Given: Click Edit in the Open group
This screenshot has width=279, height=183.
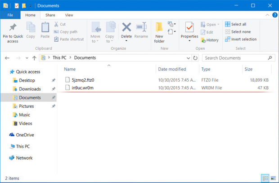Looking at the screenshot, I should click(207, 32).
